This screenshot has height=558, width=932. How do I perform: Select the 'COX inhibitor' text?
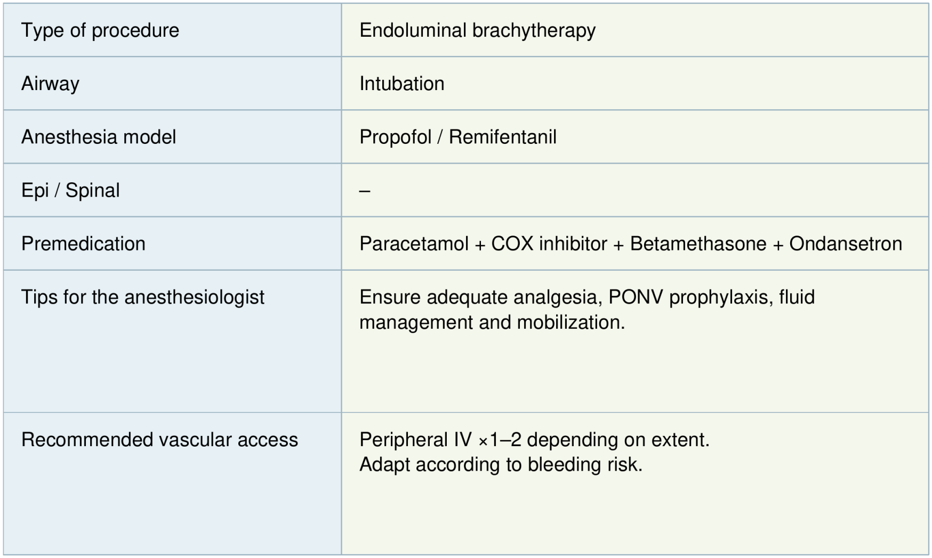point(549,244)
